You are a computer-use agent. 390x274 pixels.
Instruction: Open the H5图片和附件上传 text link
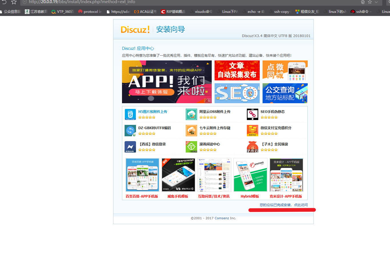(x=153, y=112)
